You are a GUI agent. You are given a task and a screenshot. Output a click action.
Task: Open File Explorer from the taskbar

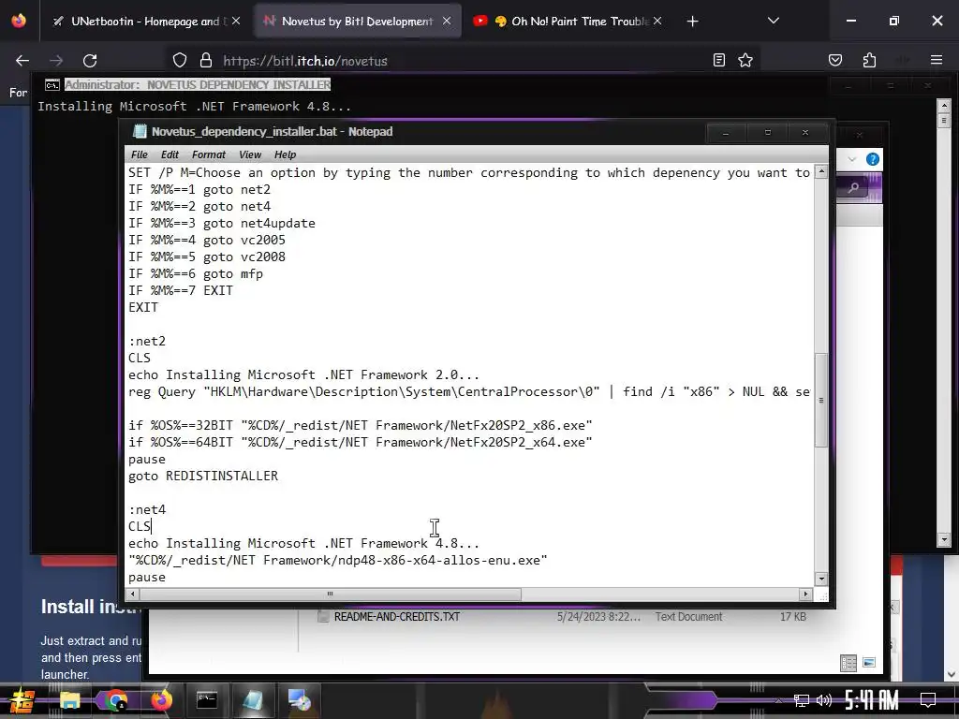pos(69,700)
